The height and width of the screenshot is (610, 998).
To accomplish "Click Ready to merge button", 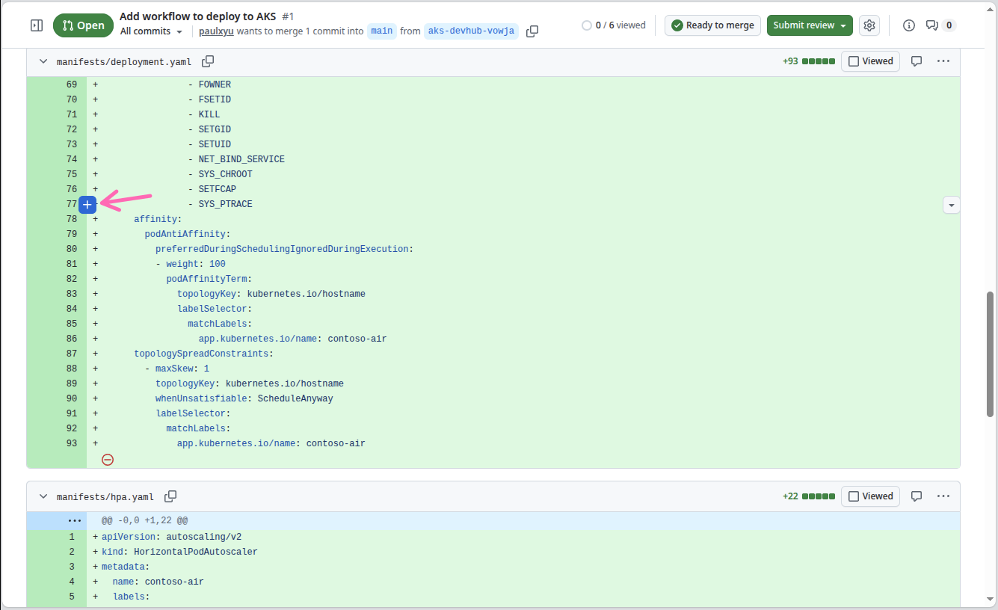I will [712, 25].
